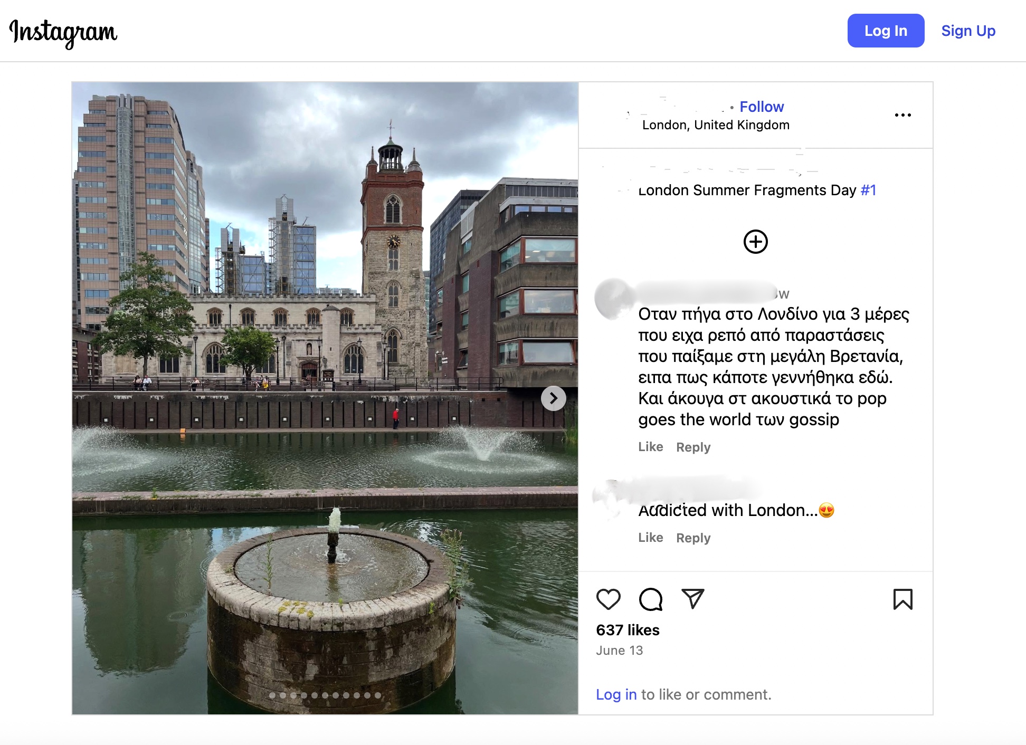Click 'Log in' to comment link
Image resolution: width=1026 pixels, height=745 pixels.
(x=616, y=694)
